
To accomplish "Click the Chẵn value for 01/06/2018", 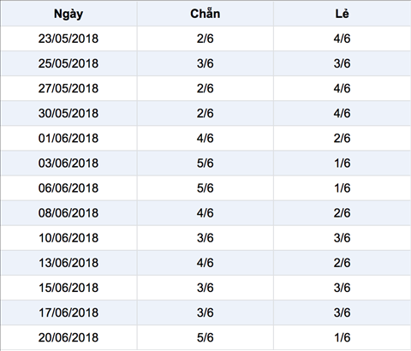I will click(205, 138).
